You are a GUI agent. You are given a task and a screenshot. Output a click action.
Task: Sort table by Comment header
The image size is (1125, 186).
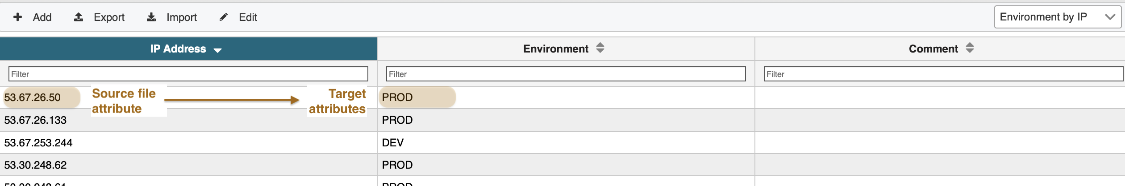tap(933, 49)
